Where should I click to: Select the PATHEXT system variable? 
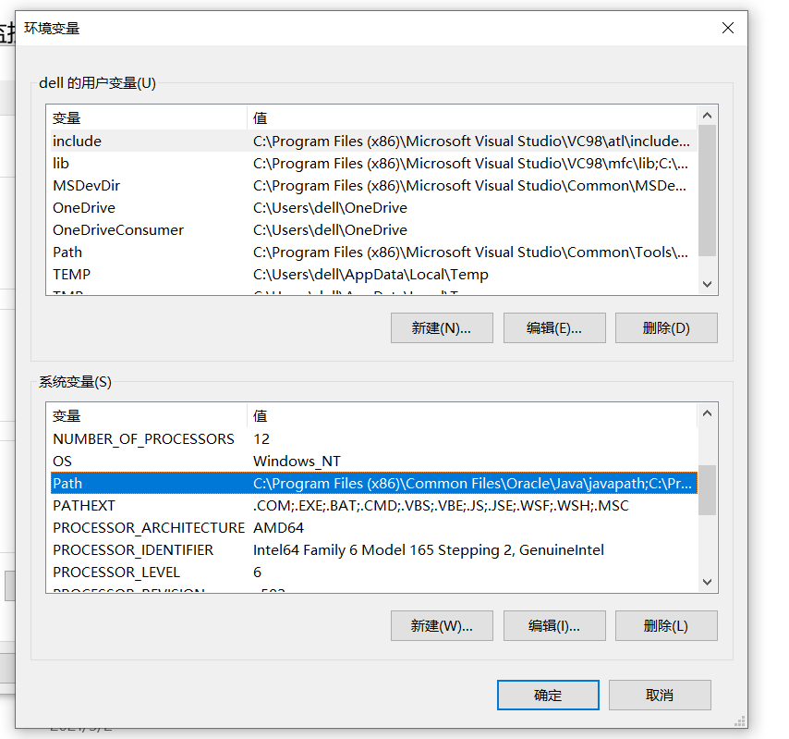click(374, 505)
